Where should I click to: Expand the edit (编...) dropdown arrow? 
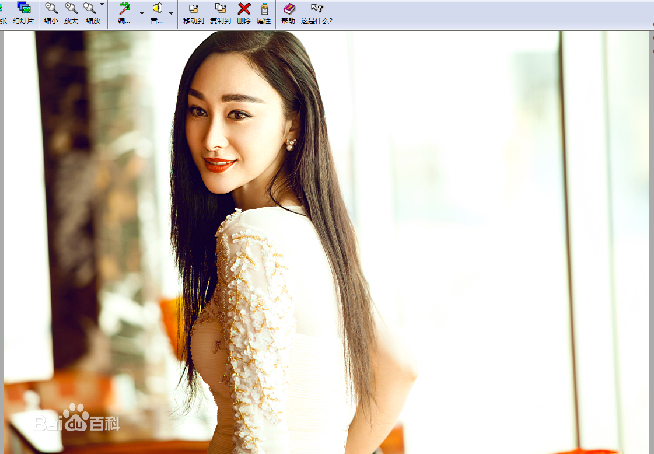pyautogui.click(x=142, y=13)
